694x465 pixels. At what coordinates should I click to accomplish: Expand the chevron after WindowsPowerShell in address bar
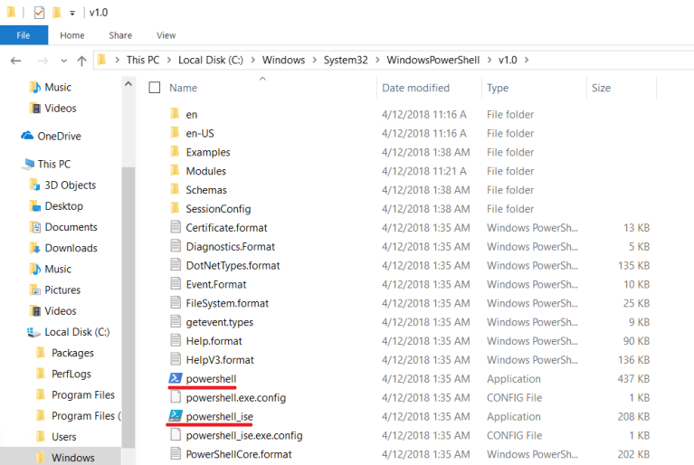(x=490, y=60)
